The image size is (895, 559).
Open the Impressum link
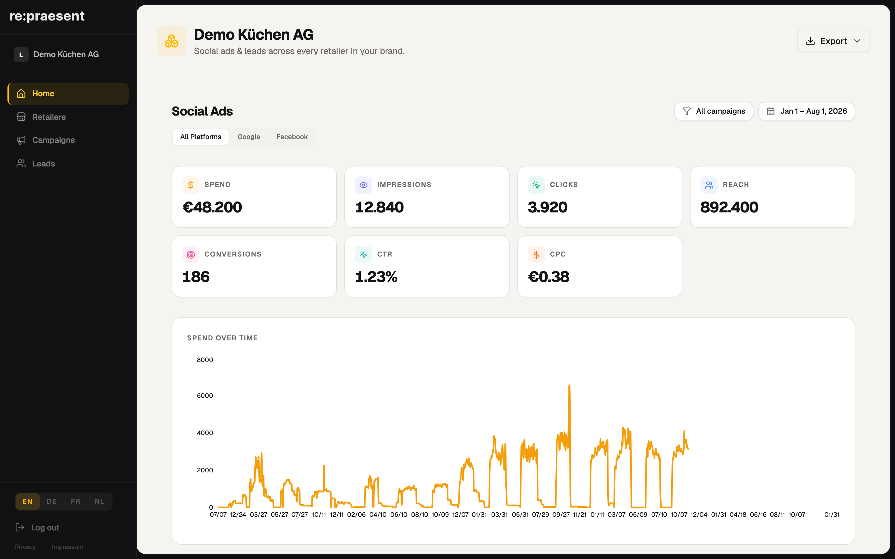67,547
